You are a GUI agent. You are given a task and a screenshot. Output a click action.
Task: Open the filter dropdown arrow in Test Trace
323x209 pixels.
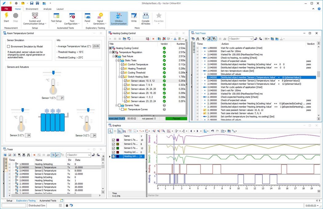click(206, 39)
